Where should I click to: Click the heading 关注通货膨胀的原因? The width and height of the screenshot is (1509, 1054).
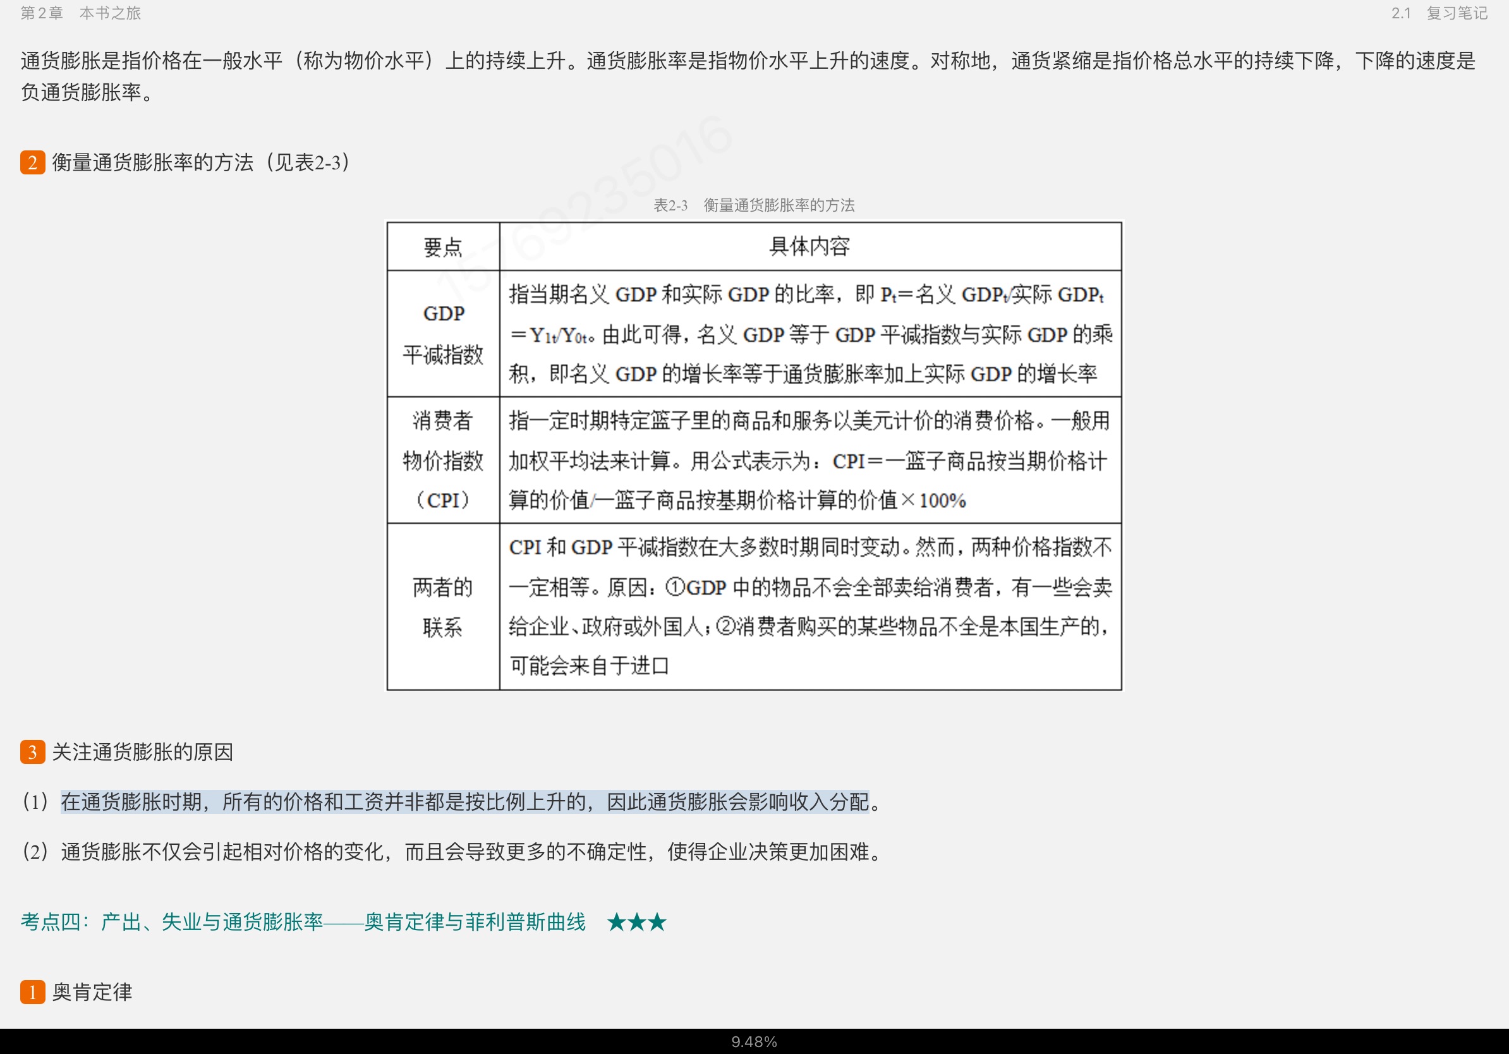pos(142,752)
